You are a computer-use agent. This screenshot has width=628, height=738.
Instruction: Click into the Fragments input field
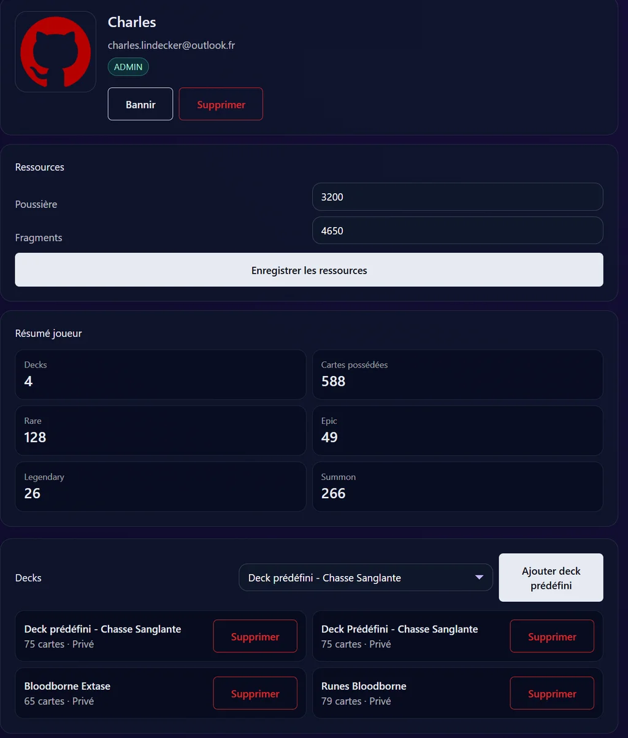point(458,231)
